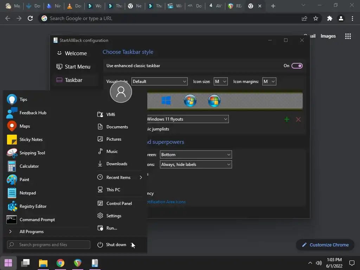Viewport: 360px width, 270px height.
Task: Open Notification Area Icons link
Action: [166, 202]
